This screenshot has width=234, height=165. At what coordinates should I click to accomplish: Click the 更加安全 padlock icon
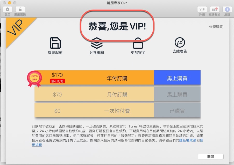click(x=138, y=43)
